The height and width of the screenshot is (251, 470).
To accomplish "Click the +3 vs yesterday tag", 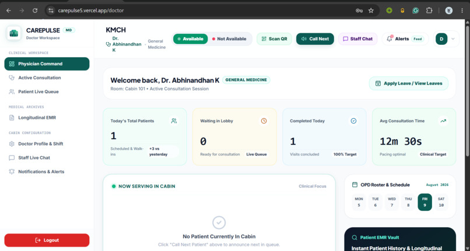I will [163, 151].
